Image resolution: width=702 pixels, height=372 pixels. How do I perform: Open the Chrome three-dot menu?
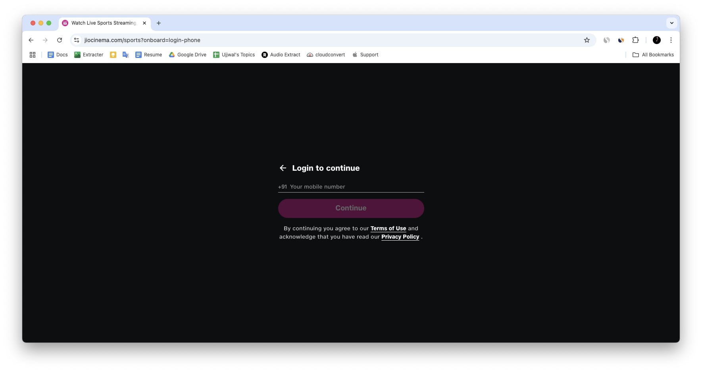pyautogui.click(x=671, y=40)
